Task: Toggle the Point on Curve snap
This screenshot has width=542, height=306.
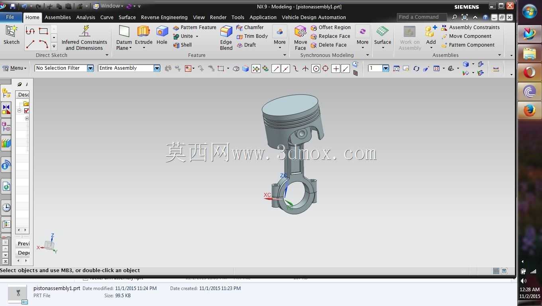Action: pyautogui.click(x=346, y=69)
